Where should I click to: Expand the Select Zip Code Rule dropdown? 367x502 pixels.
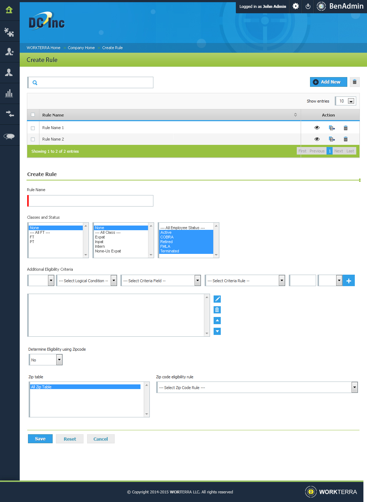pos(257,388)
